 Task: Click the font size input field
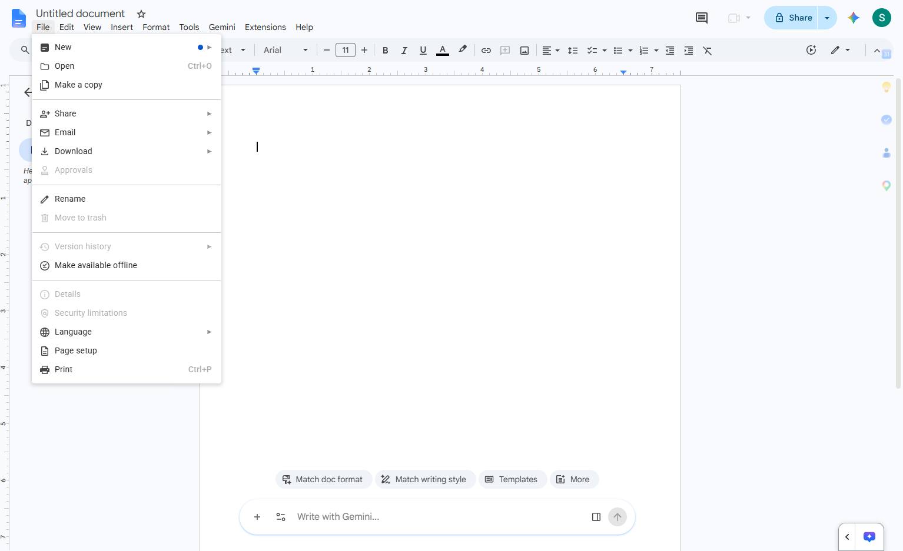coord(346,51)
